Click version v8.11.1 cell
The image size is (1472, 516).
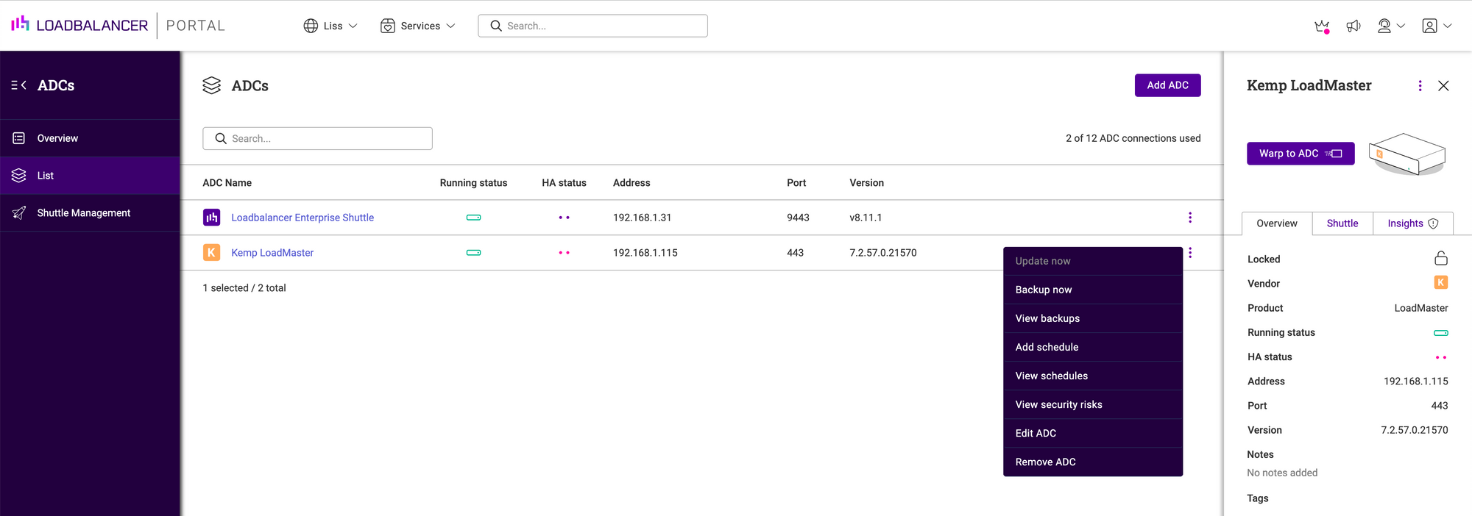tap(866, 218)
